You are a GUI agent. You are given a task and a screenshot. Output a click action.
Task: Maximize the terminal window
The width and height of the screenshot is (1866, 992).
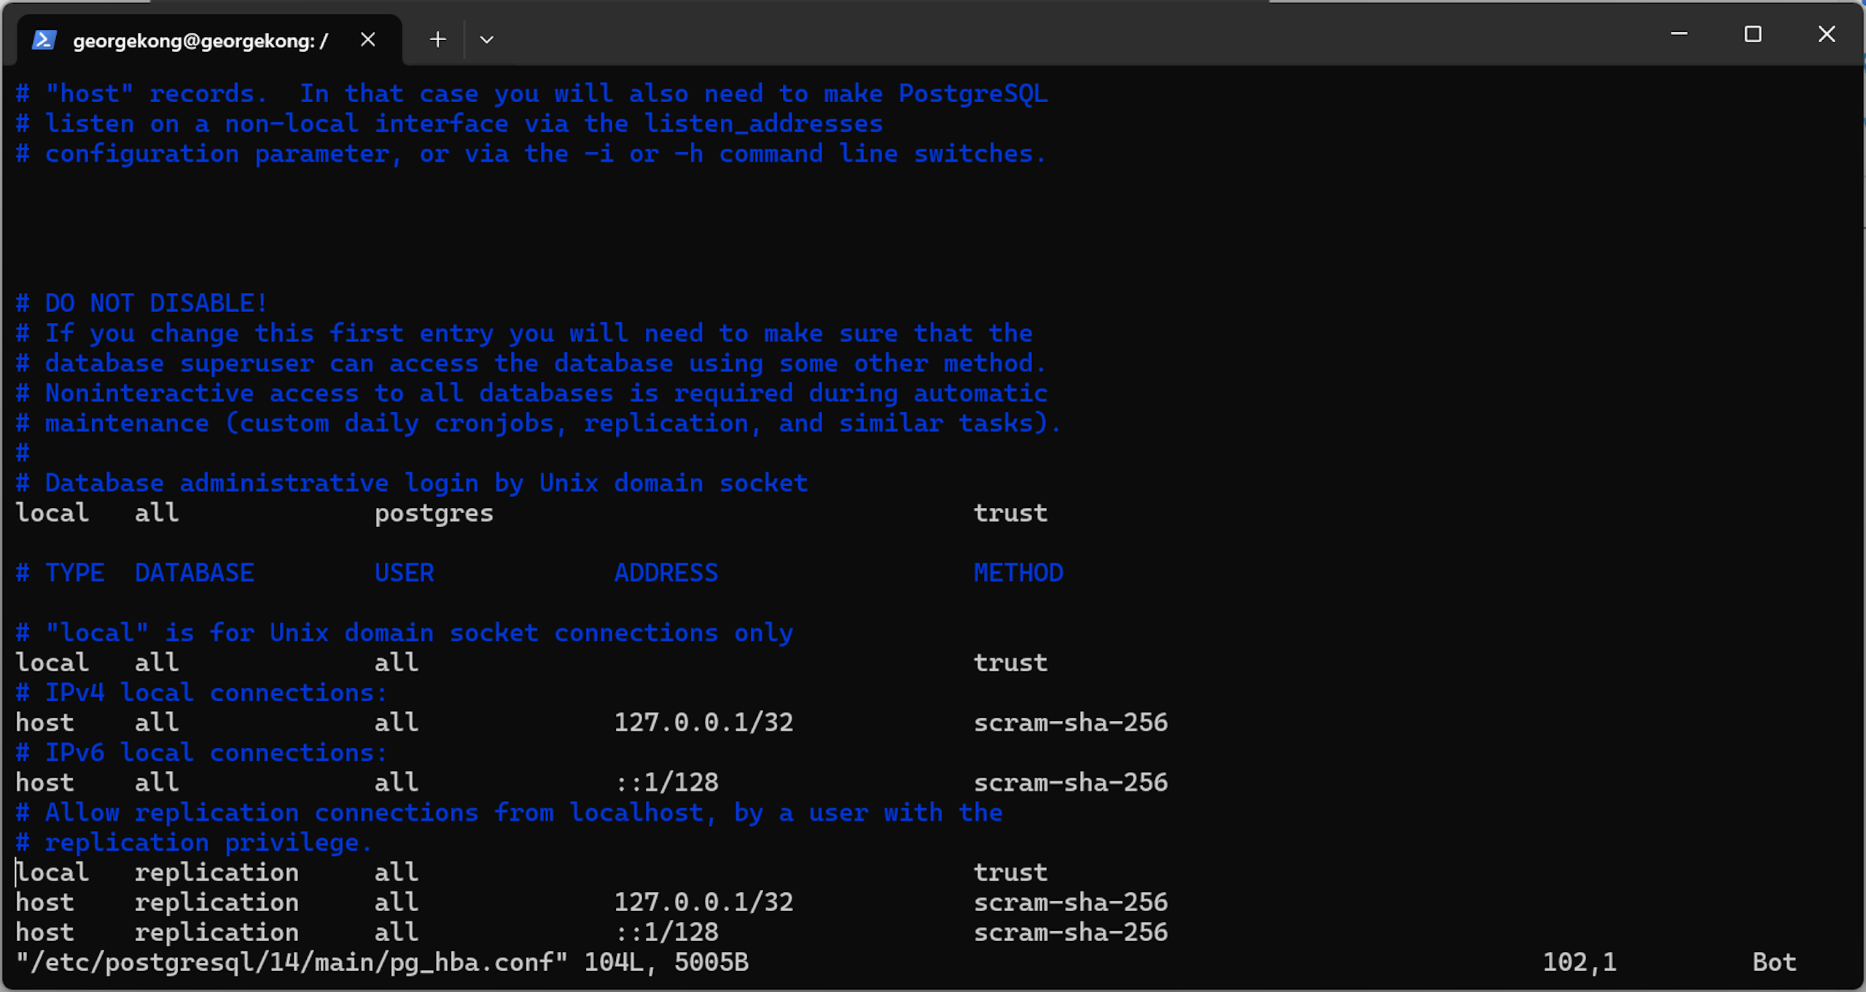click(1752, 34)
